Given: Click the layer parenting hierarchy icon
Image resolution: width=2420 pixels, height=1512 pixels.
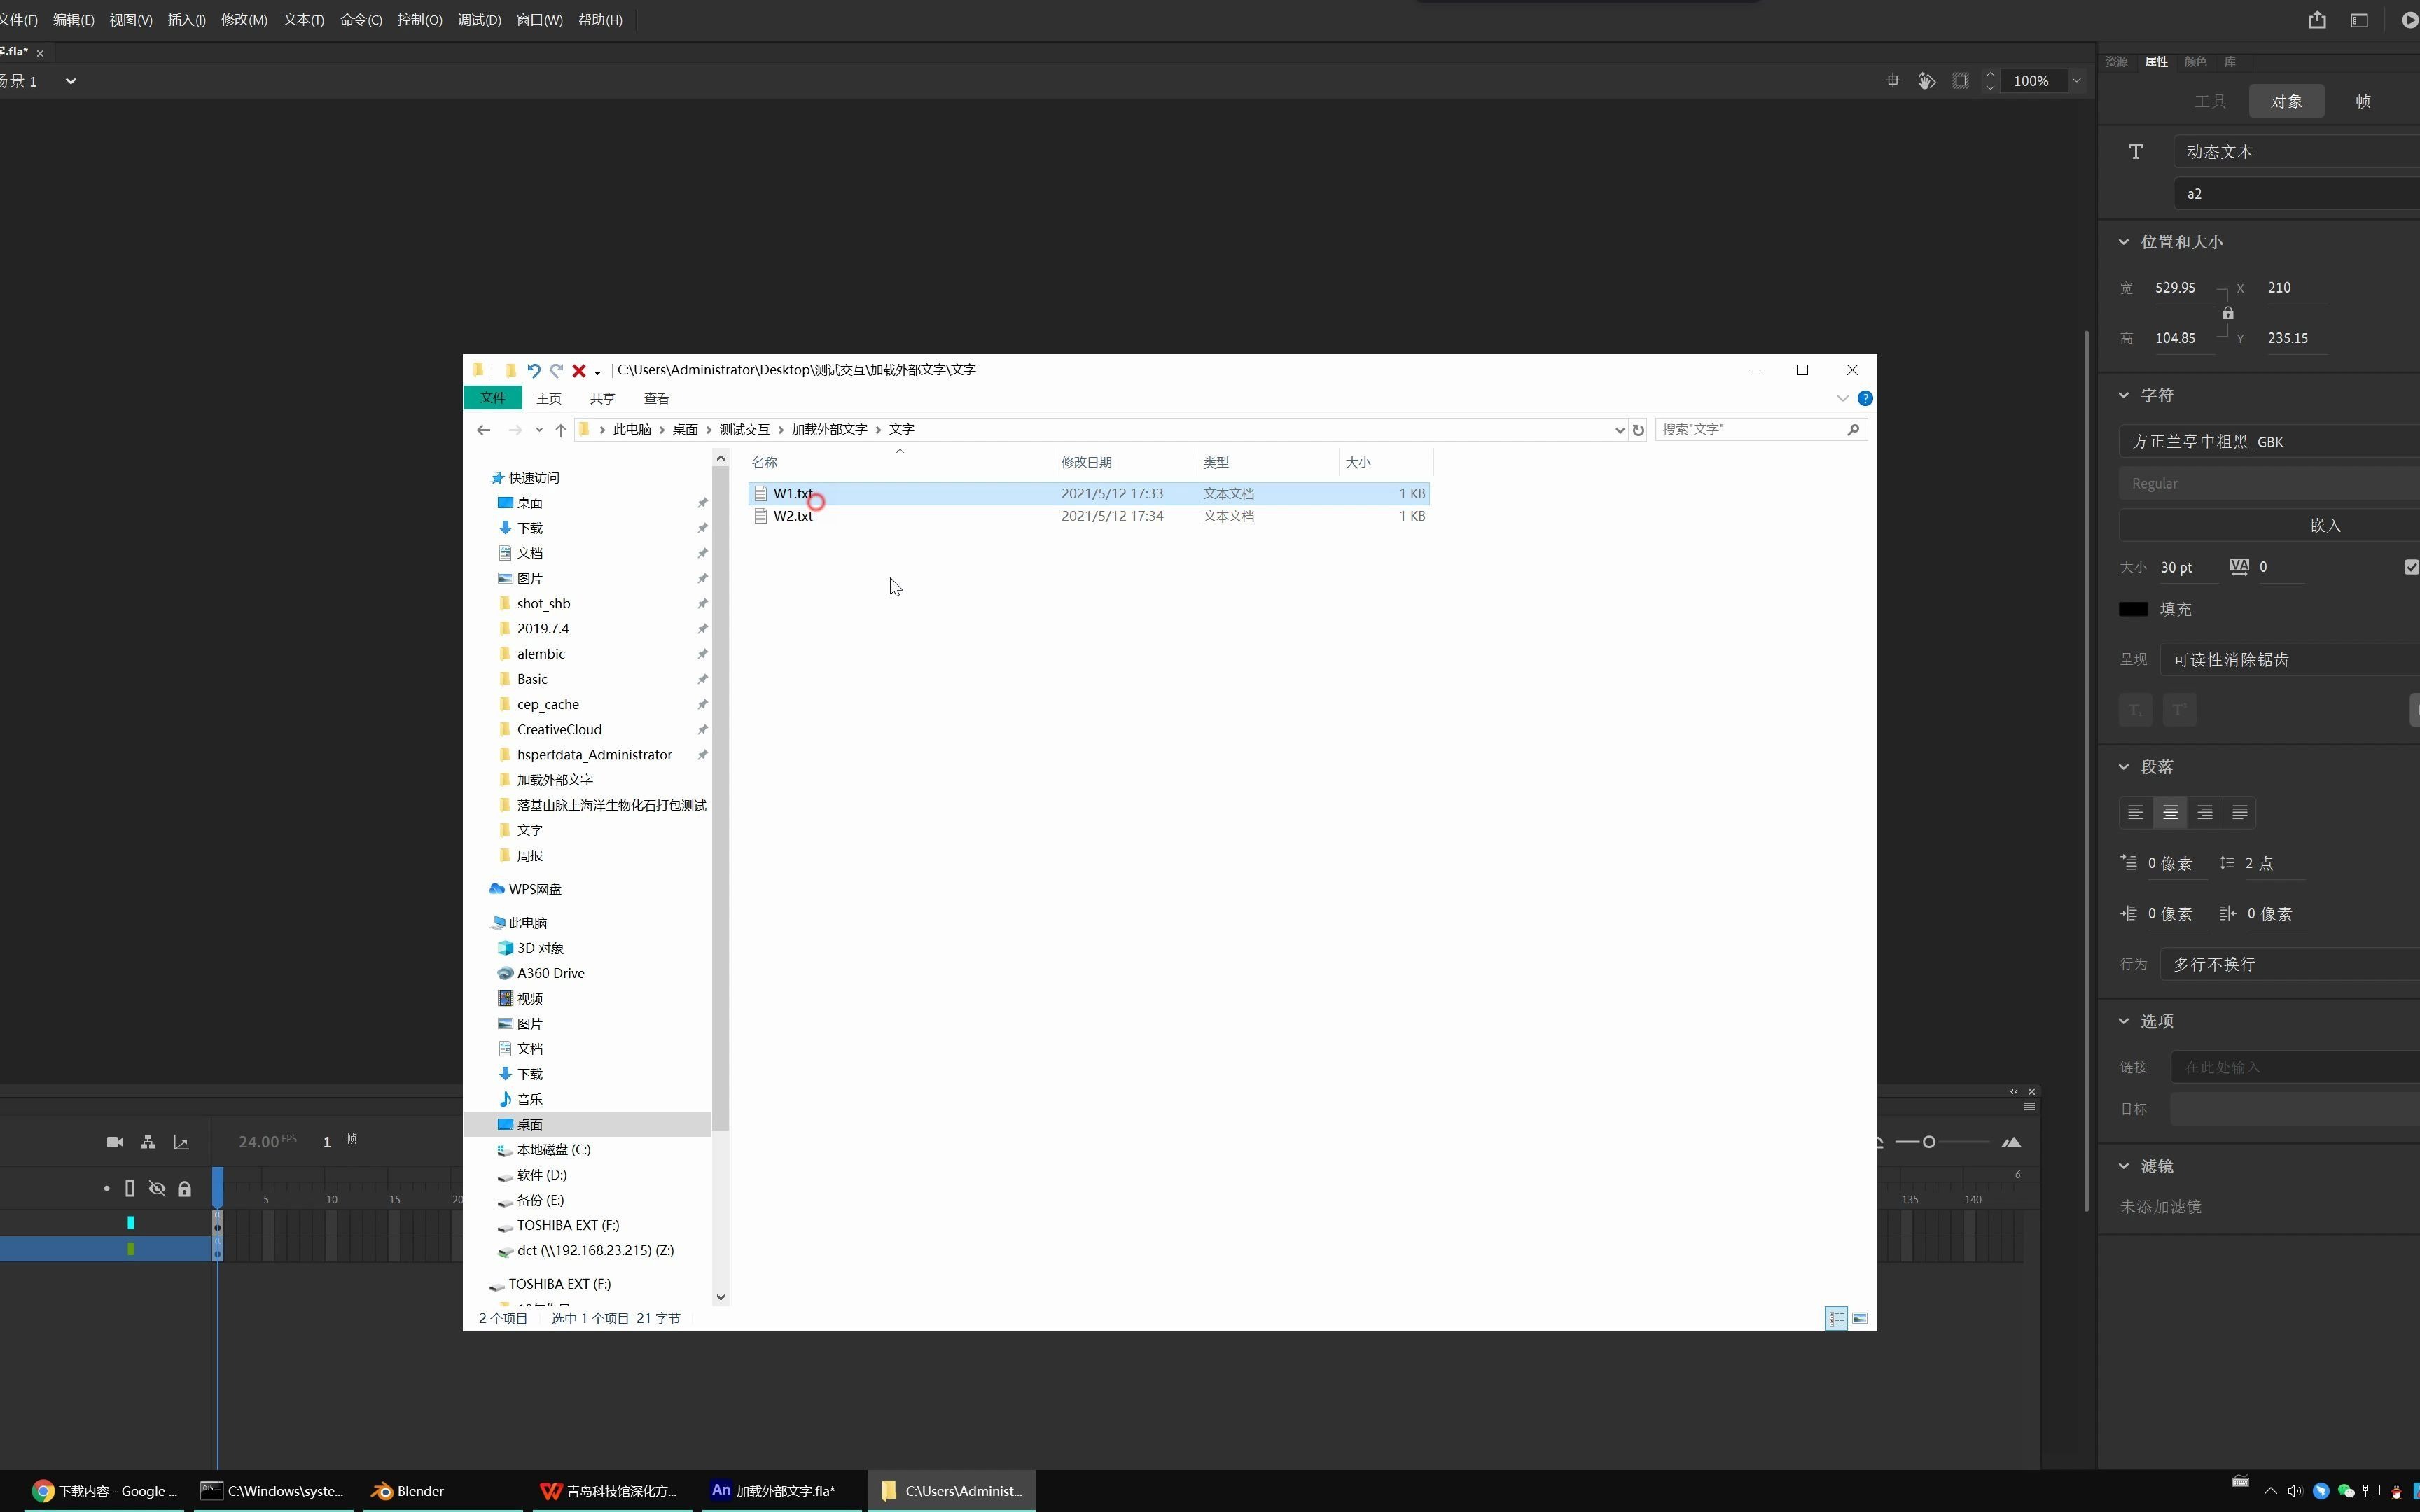Looking at the screenshot, I should click(148, 1142).
